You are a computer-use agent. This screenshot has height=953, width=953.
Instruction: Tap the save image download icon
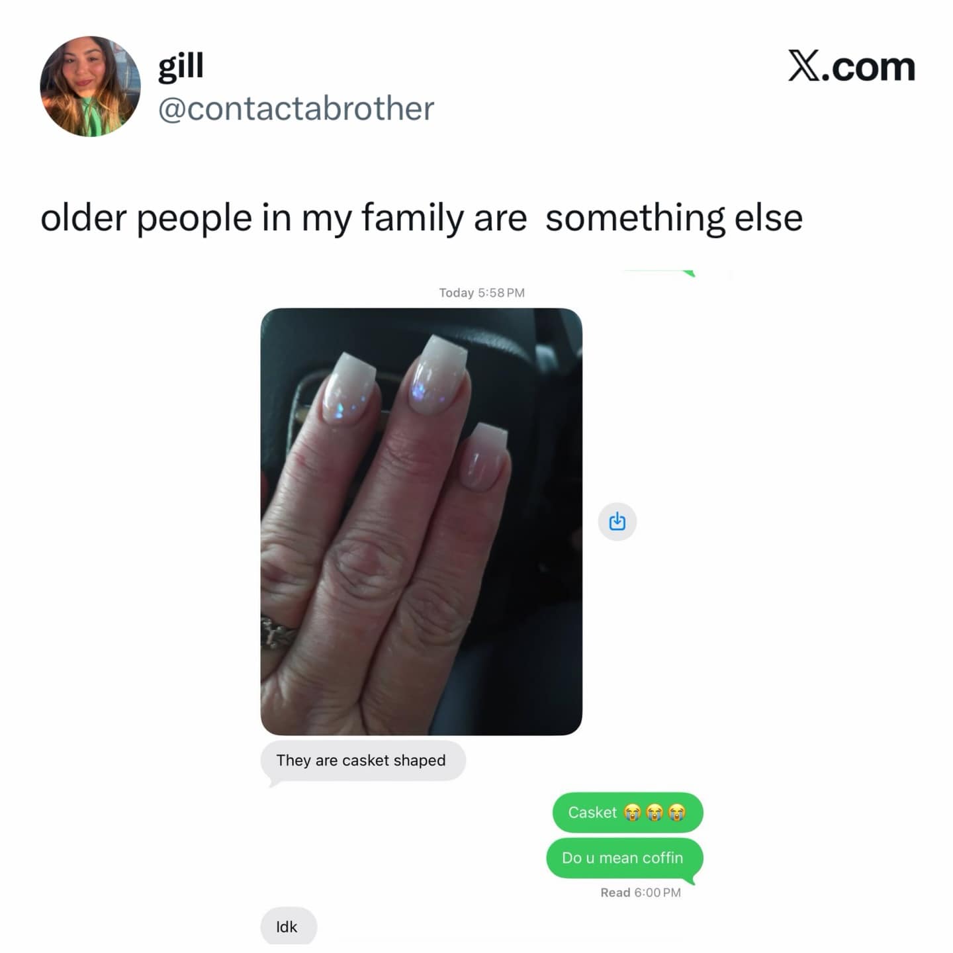pyautogui.click(x=617, y=522)
